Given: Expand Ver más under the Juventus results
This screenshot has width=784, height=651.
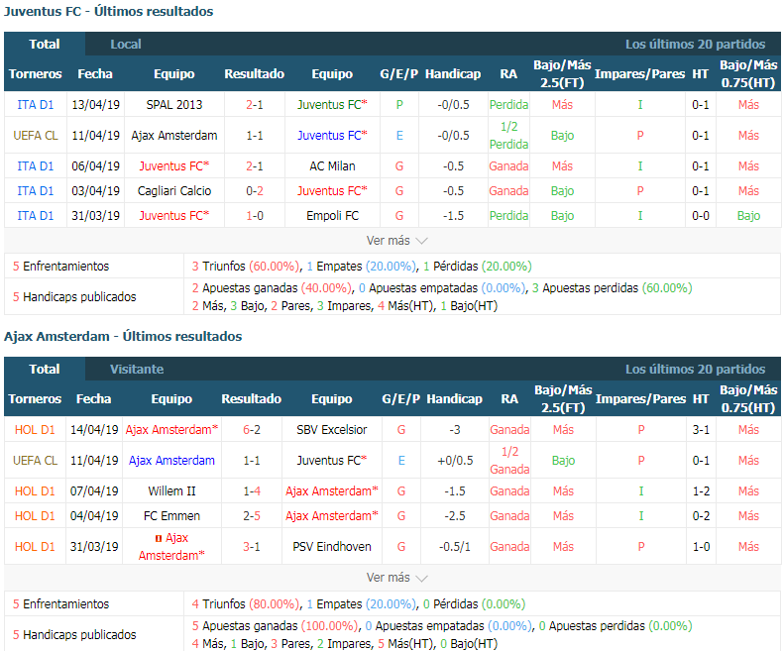Looking at the screenshot, I should [x=396, y=241].
